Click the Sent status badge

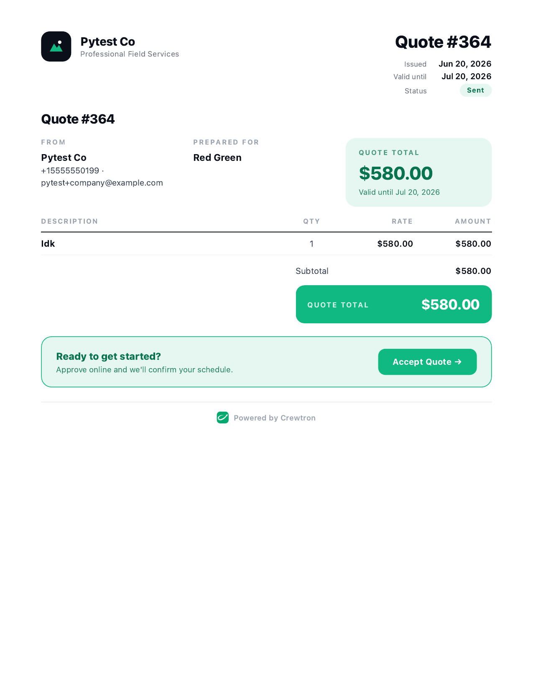click(x=476, y=90)
